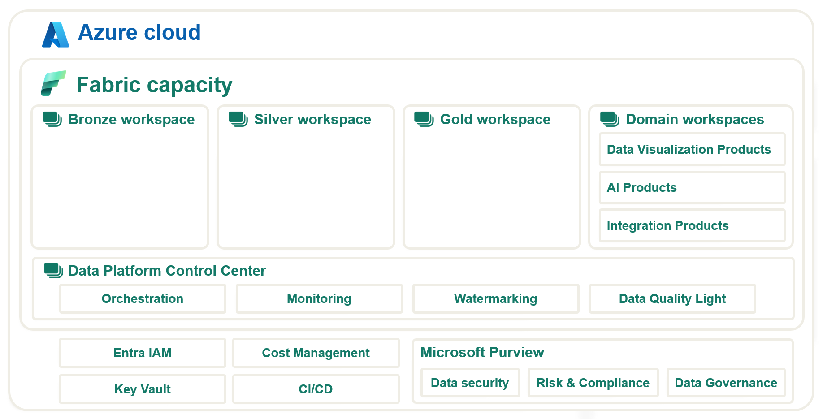823x419 pixels.
Task: Click the Domain workspaces stack icon
Action: (x=610, y=119)
